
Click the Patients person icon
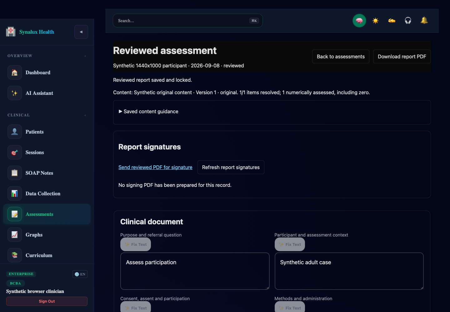[15, 132]
